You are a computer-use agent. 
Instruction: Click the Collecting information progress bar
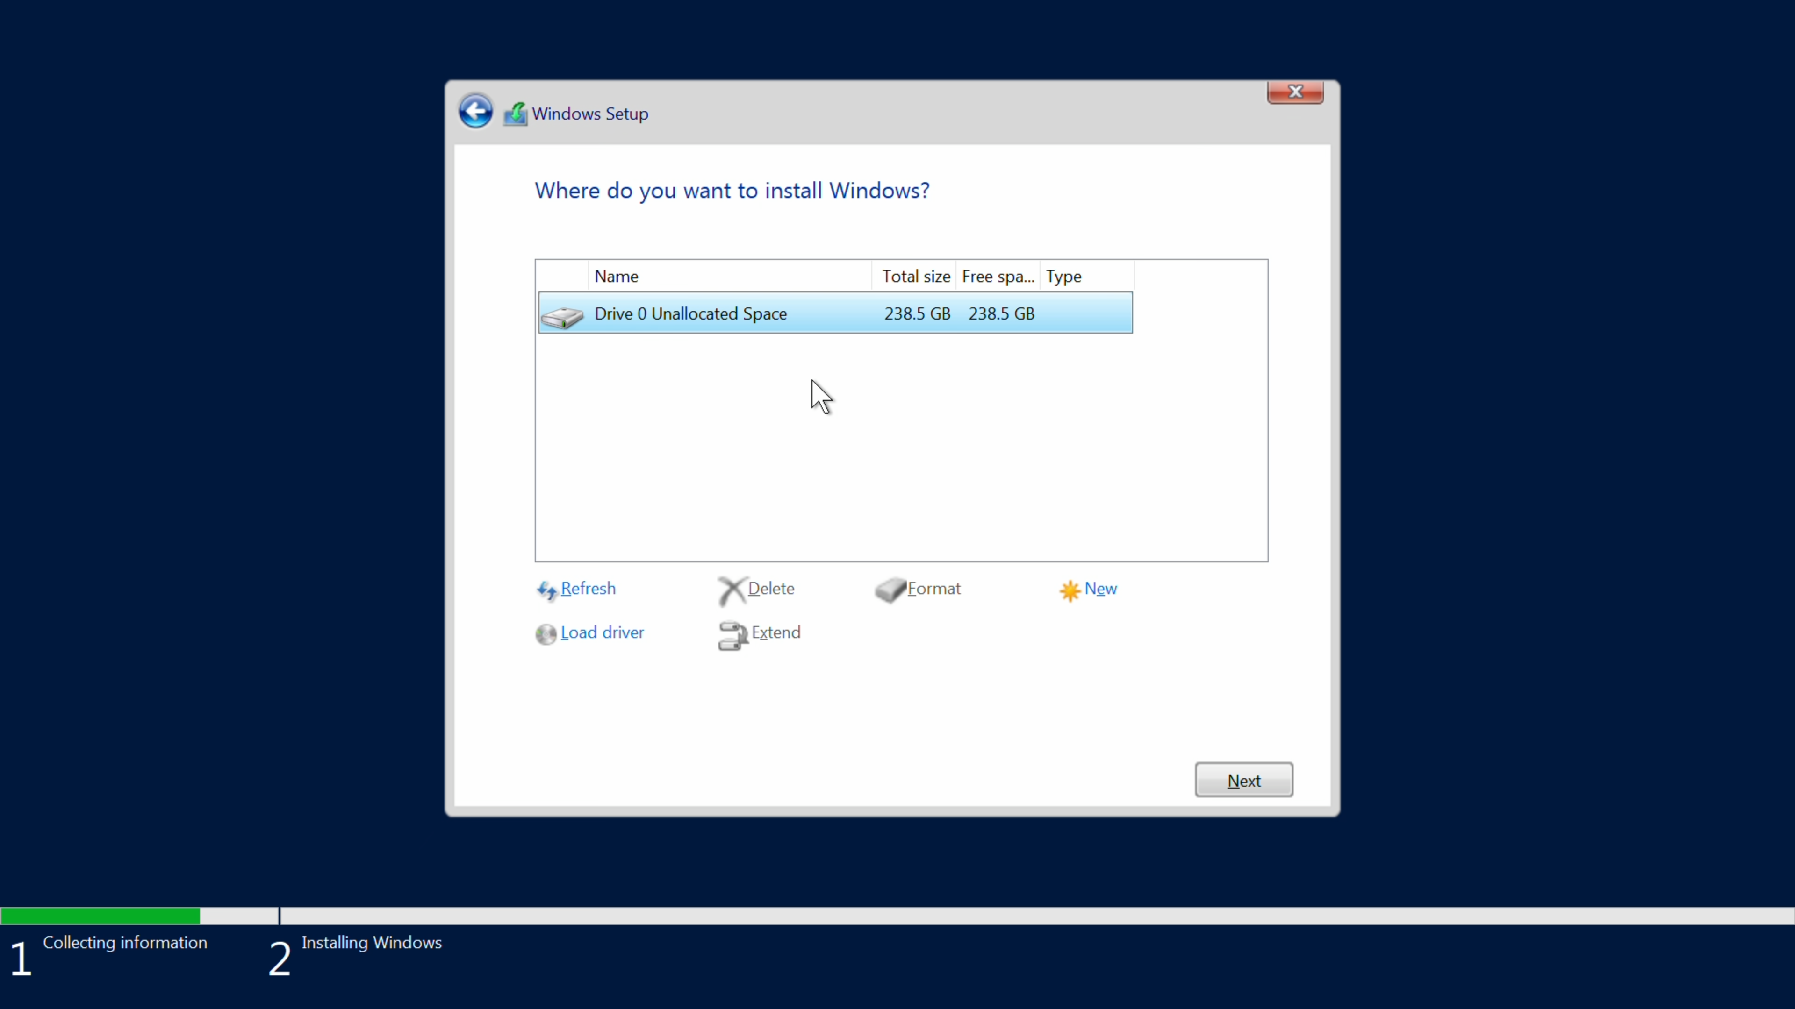[139, 916]
